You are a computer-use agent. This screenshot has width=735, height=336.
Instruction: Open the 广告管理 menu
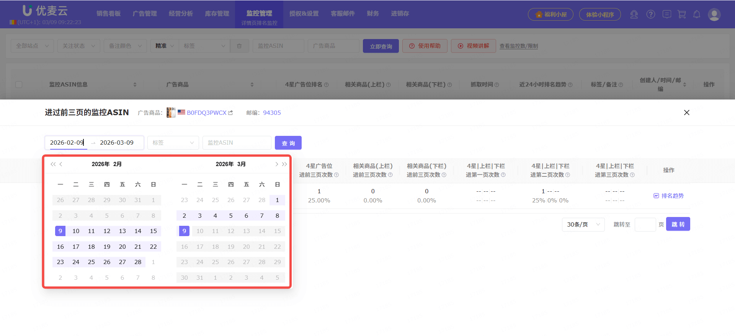tap(145, 13)
